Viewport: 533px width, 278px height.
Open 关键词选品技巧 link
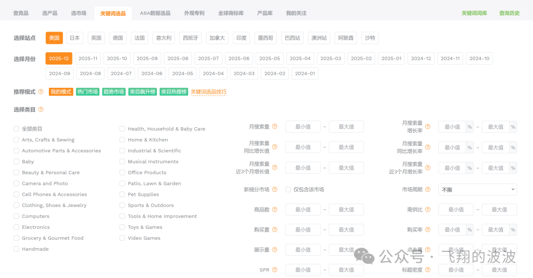(208, 92)
